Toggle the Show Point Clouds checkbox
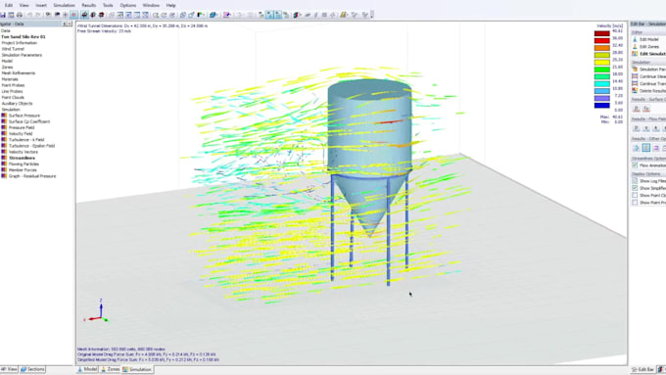Screen dimensions: 666x375 635,196
